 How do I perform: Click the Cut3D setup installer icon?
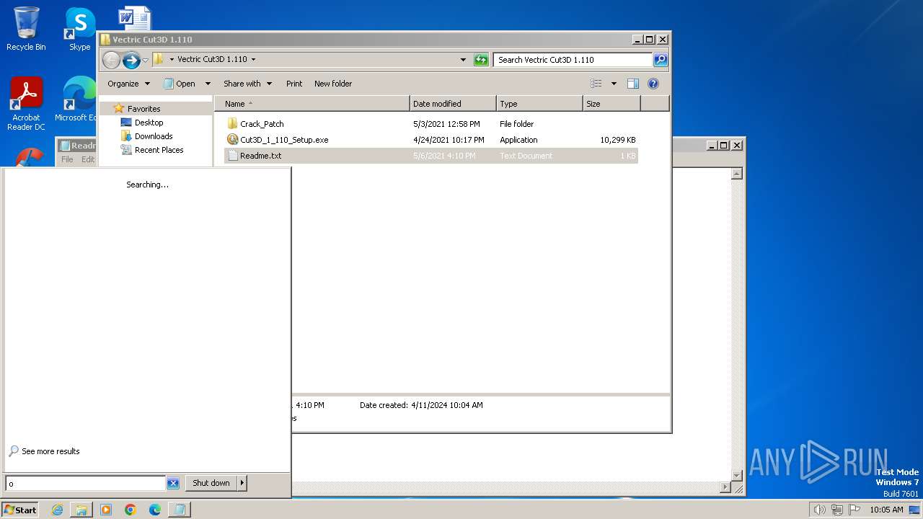click(x=232, y=140)
